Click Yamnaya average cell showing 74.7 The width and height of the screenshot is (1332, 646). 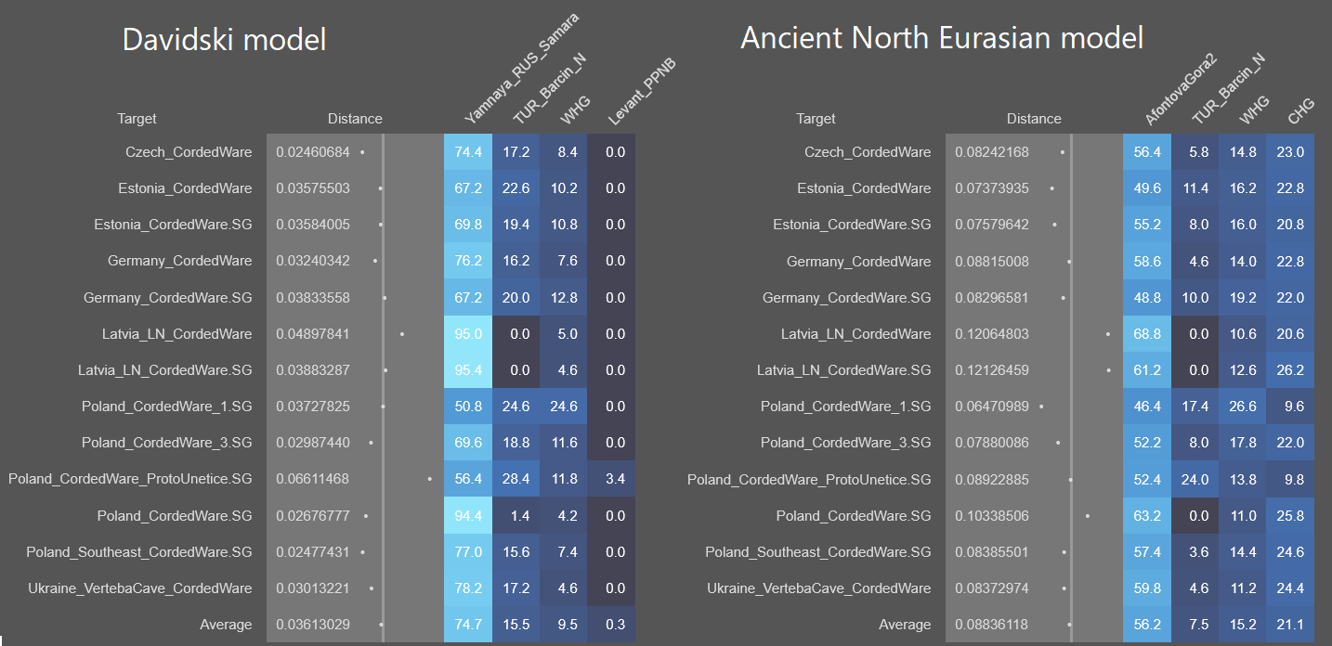click(x=468, y=625)
